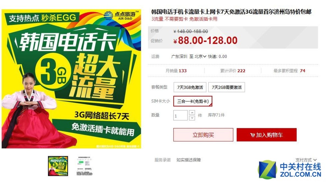Select the 7天3GB免激活 package option
The image size is (330, 185).
pyautogui.click(x=190, y=87)
